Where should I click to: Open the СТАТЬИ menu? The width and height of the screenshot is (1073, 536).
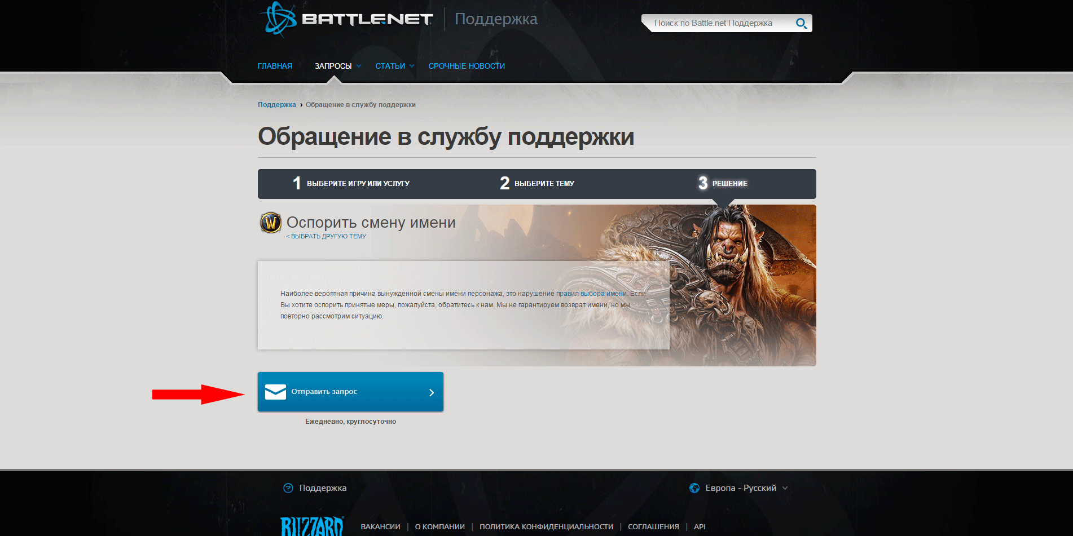point(390,66)
